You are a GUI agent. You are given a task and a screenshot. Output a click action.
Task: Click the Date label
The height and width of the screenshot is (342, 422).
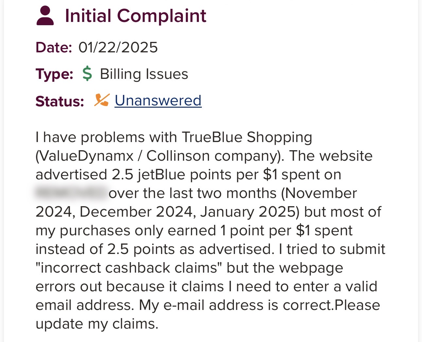(54, 47)
